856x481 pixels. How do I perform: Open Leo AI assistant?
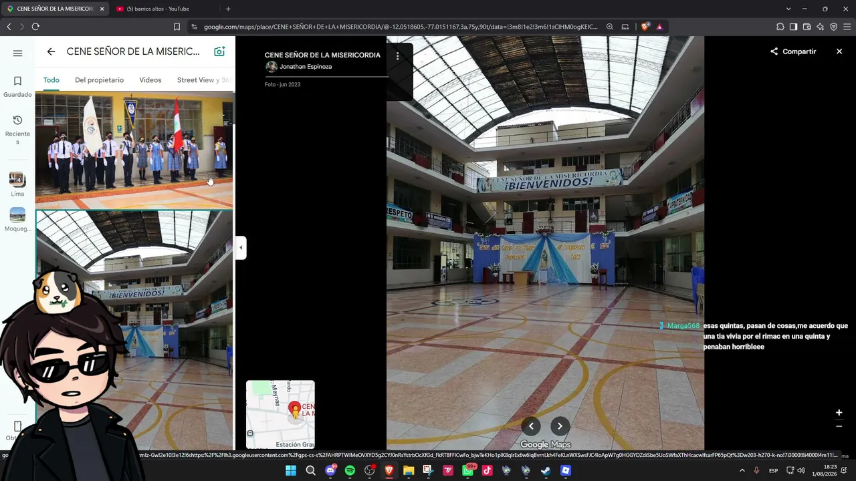(820, 27)
